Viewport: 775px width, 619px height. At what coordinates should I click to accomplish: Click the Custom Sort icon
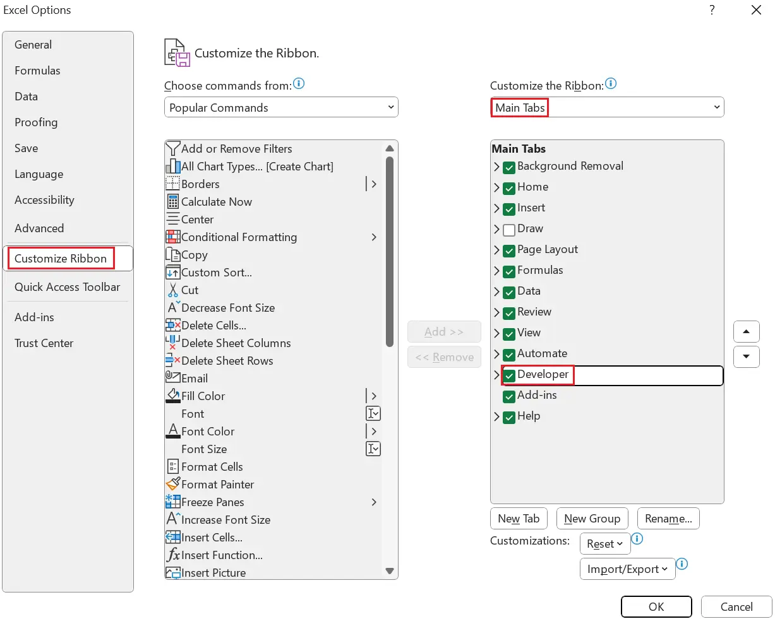click(x=172, y=273)
